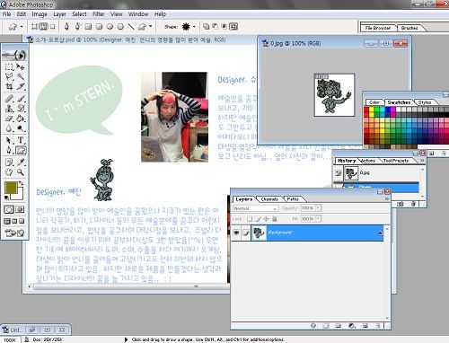Screen dimensions: 449x343
Task: Toggle history brush source box for 0.jpg snapshot
Action: pos(339,173)
